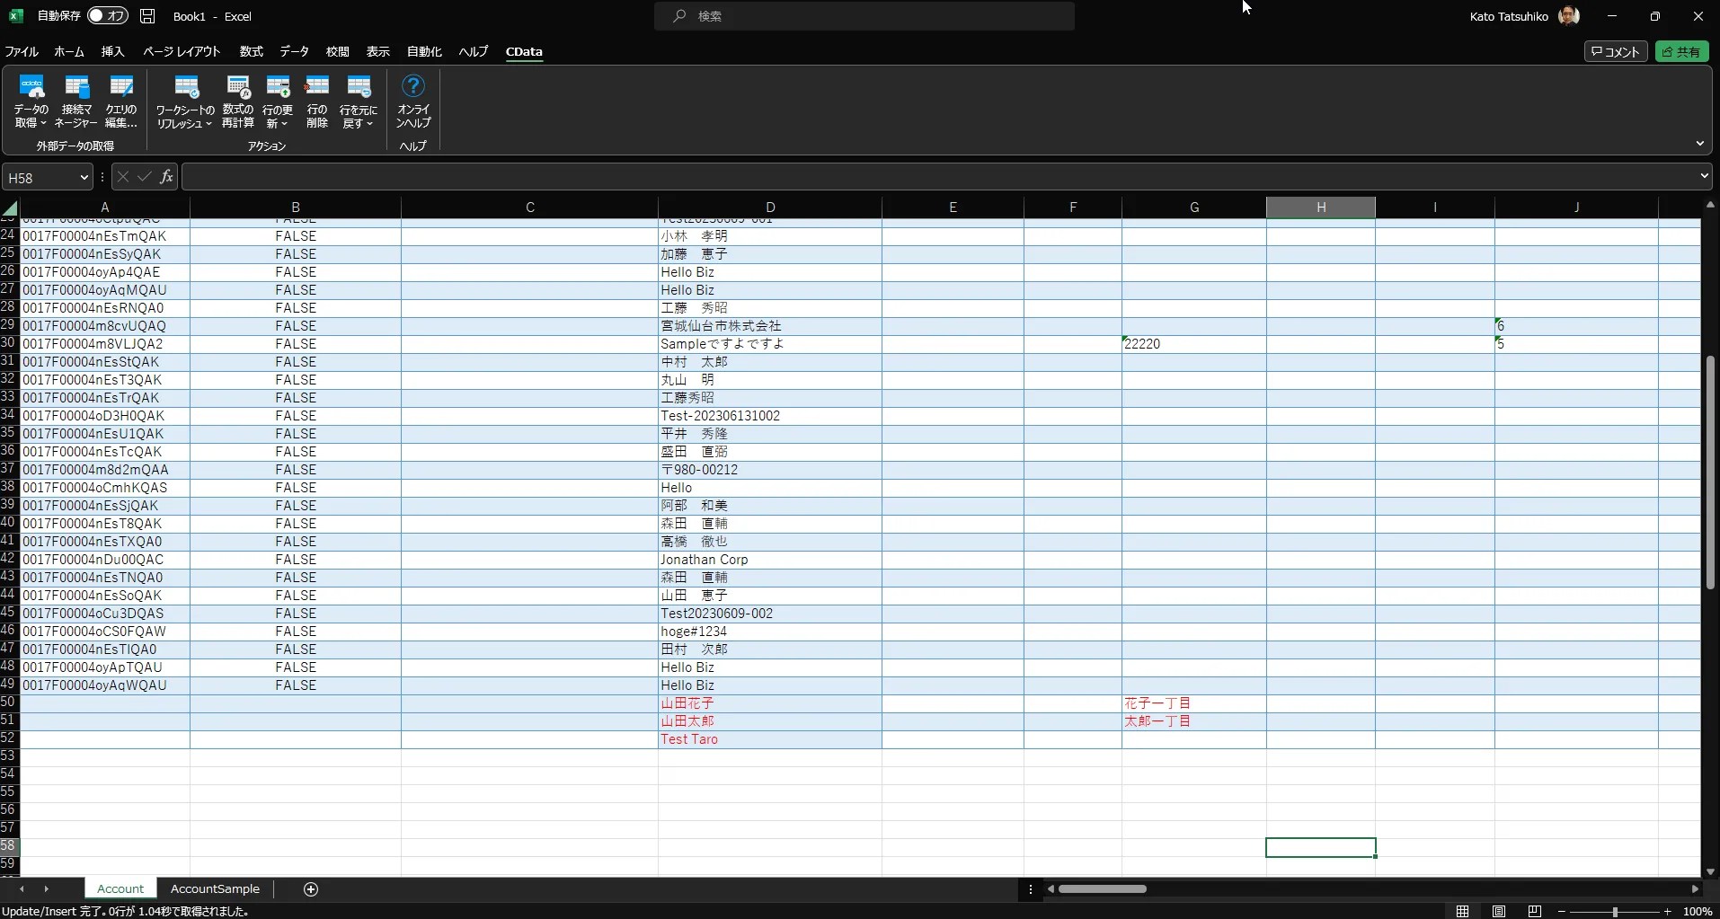Click the Save icon in quick access toolbar
Screen dimensions: 1720x919
coord(146,16)
